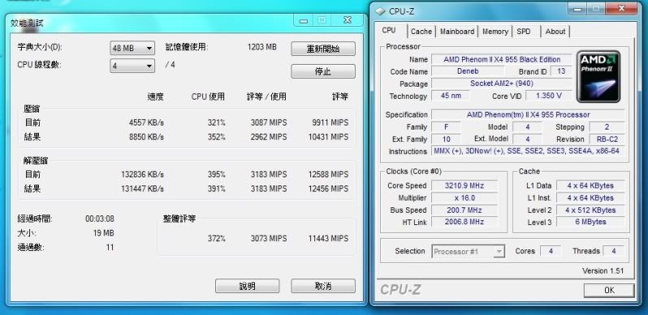
Task: Open the Processor #1 selection dropdown
Action: point(469,252)
